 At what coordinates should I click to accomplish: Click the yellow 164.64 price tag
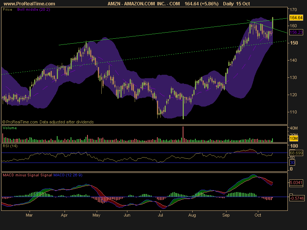(296, 18)
